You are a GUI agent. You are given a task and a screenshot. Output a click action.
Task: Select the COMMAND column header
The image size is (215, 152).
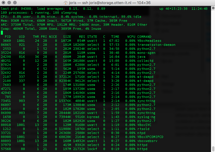click(x=144, y=37)
